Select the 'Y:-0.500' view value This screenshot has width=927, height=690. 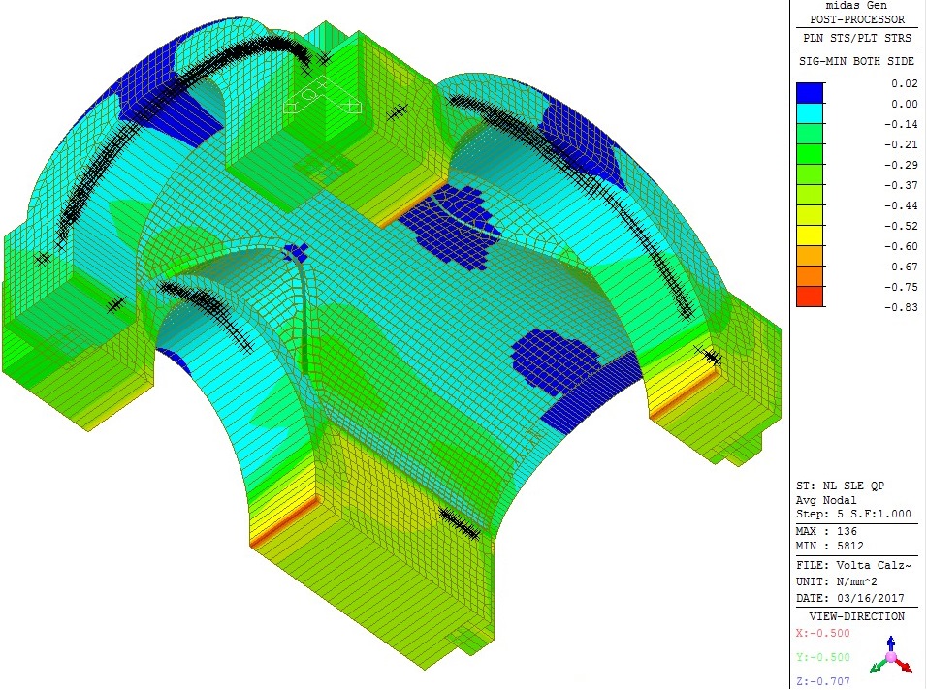click(822, 657)
